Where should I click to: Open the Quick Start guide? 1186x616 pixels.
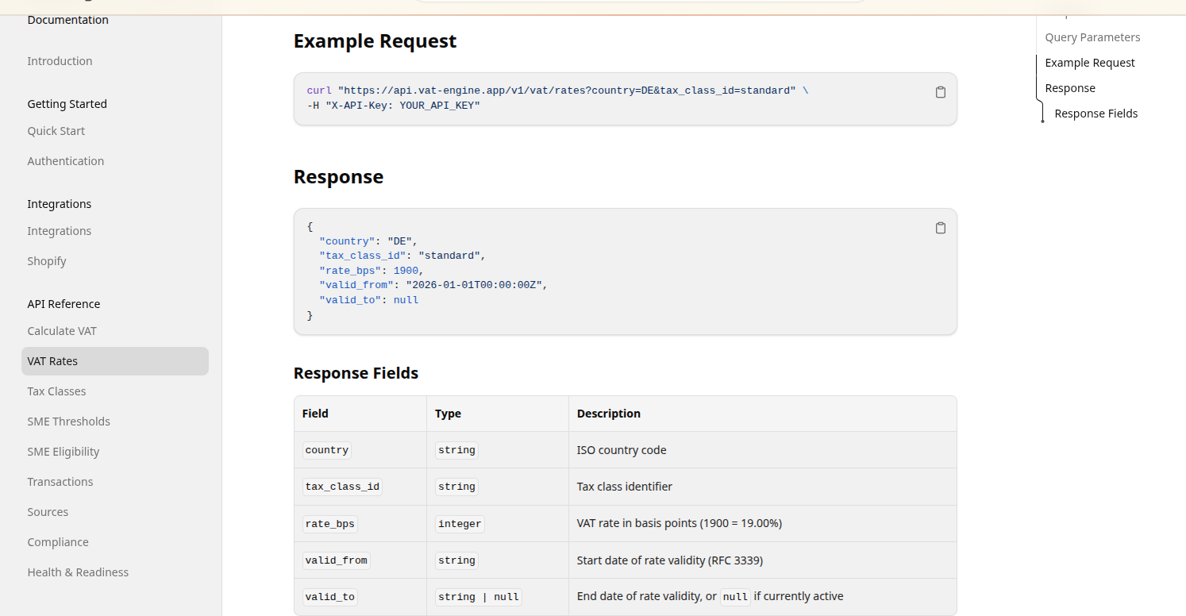pyautogui.click(x=56, y=131)
